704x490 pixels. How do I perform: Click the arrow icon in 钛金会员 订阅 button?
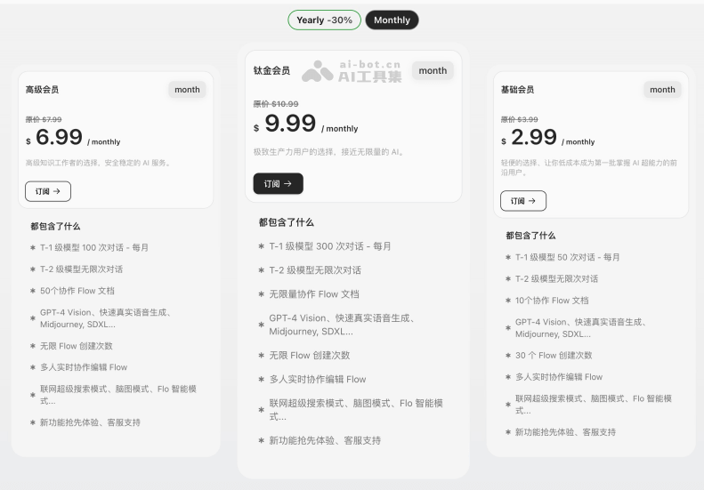288,183
